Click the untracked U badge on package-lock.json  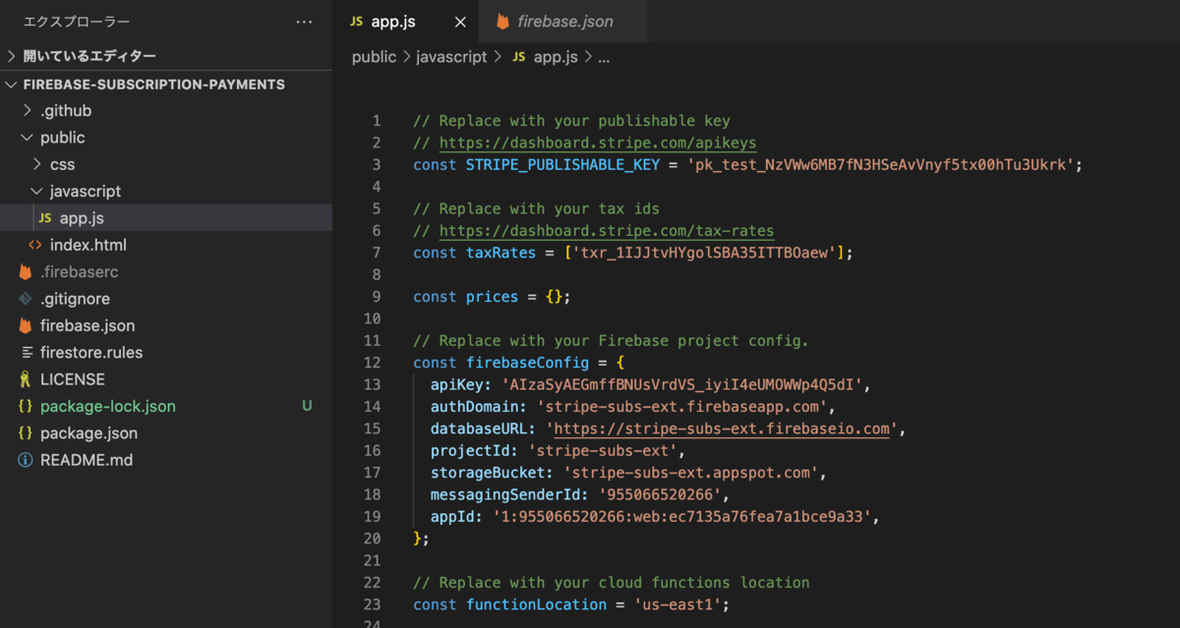tap(307, 406)
